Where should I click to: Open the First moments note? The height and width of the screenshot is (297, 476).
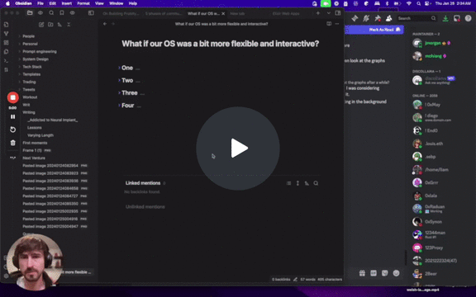(35, 143)
